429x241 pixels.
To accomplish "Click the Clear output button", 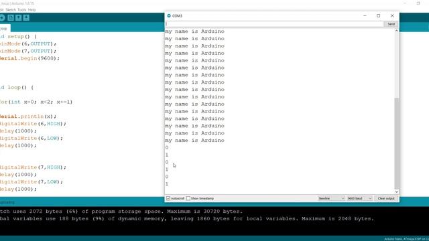I will 386,198.
